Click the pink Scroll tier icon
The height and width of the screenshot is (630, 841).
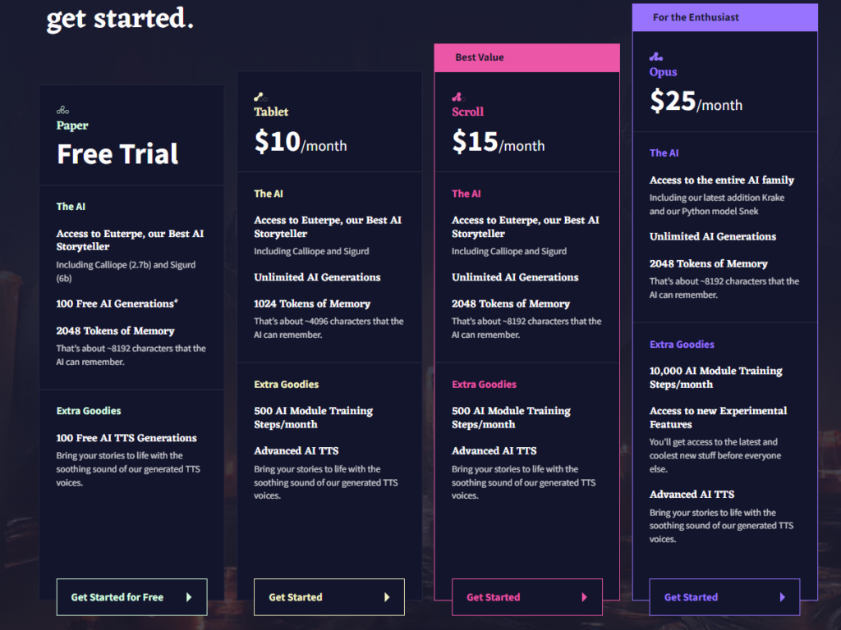[458, 97]
